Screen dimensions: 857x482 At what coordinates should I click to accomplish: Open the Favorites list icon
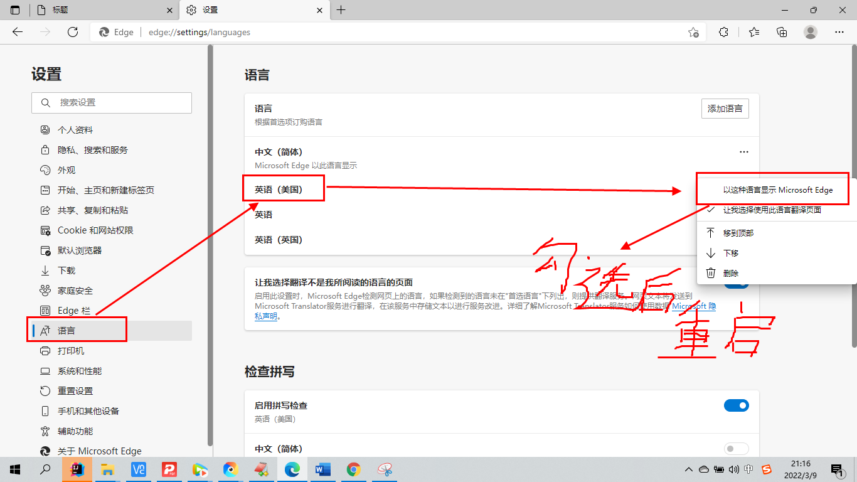pyautogui.click(x=753, y=32)
